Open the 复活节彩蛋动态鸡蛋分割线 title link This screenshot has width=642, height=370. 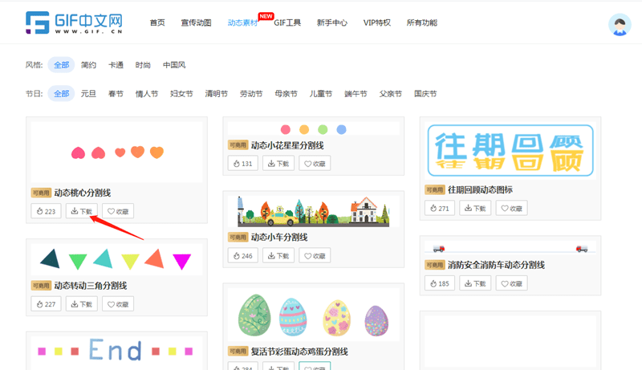[299, 352]
